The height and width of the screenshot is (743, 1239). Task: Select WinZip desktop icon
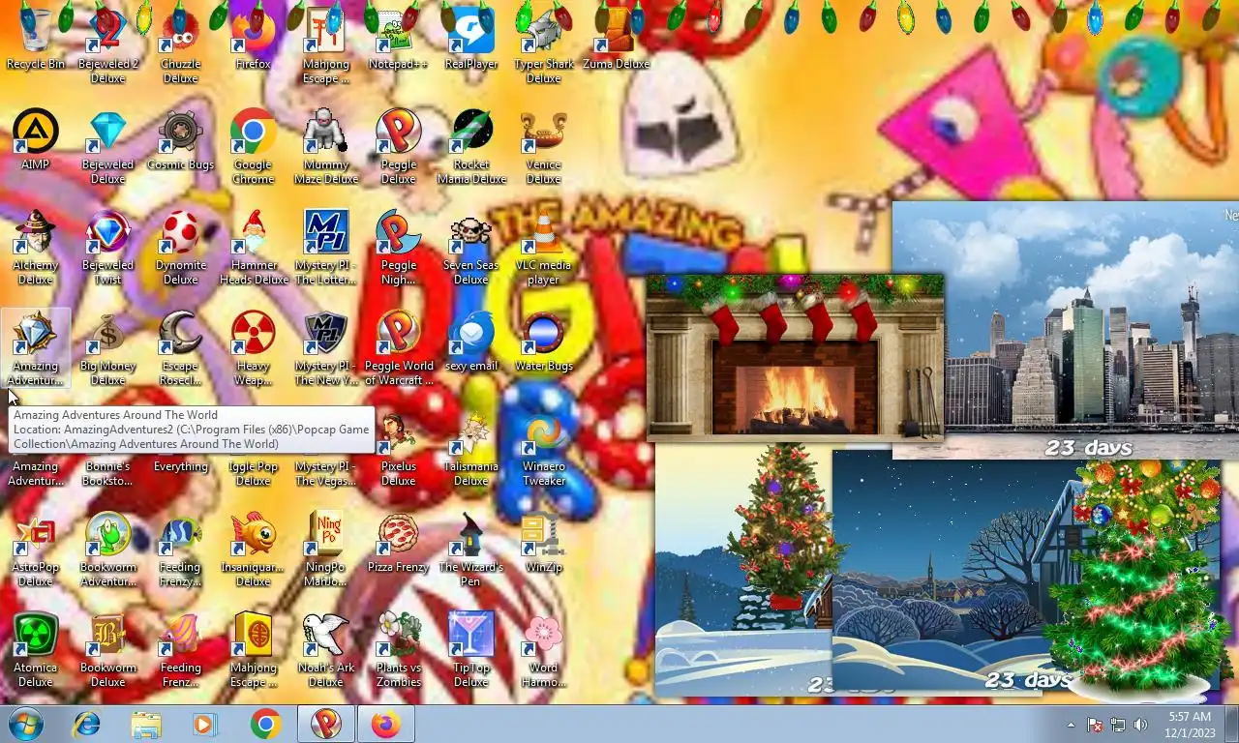pyautogui.click(x=544, y=543)
